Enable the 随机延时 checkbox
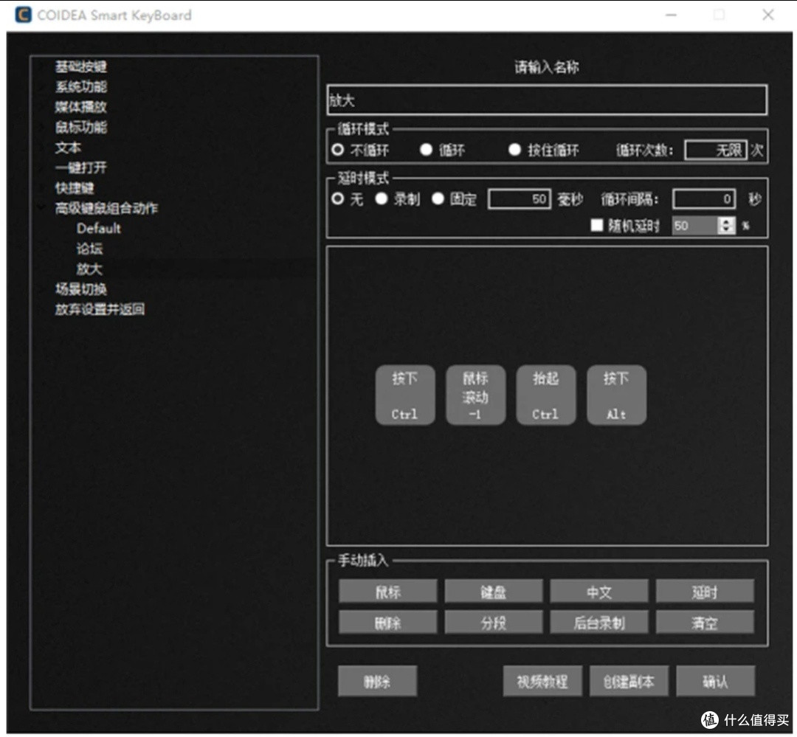 [x=597, y=225]
